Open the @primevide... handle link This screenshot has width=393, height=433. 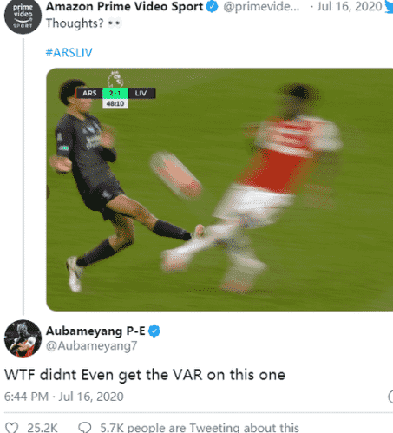pos(261,7)
